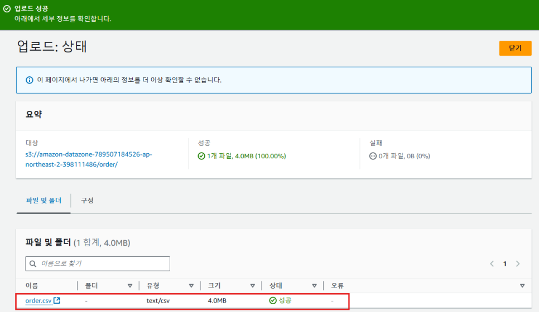The width and height of the screenshot is (539, 312).
Task: Go to next page with right chevron
Action: (518, 264)
